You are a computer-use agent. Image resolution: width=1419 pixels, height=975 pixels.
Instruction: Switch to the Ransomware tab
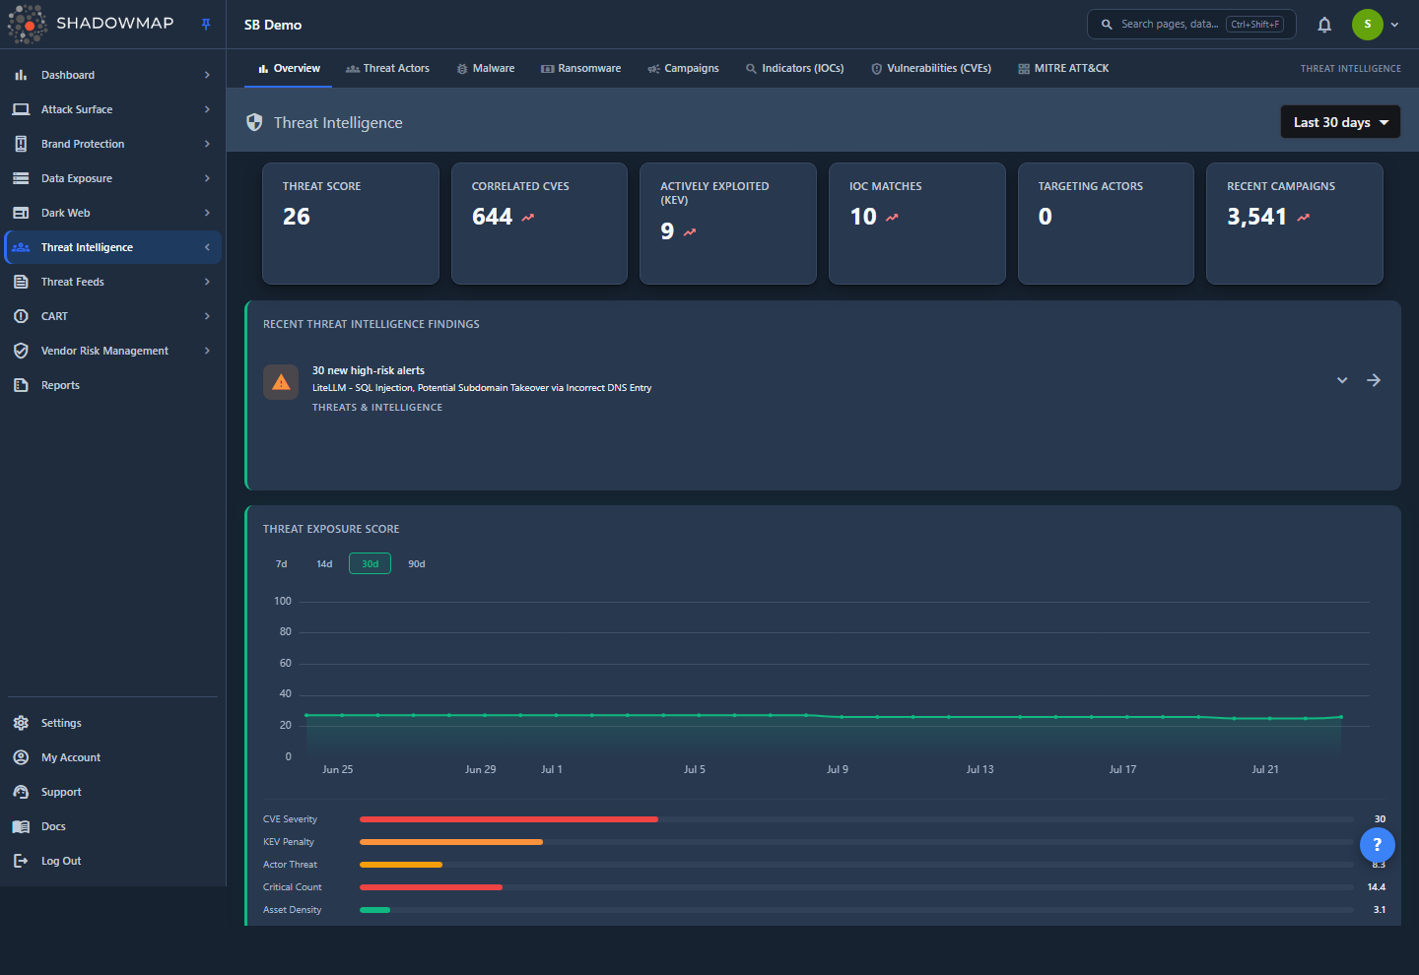(581, 68)
